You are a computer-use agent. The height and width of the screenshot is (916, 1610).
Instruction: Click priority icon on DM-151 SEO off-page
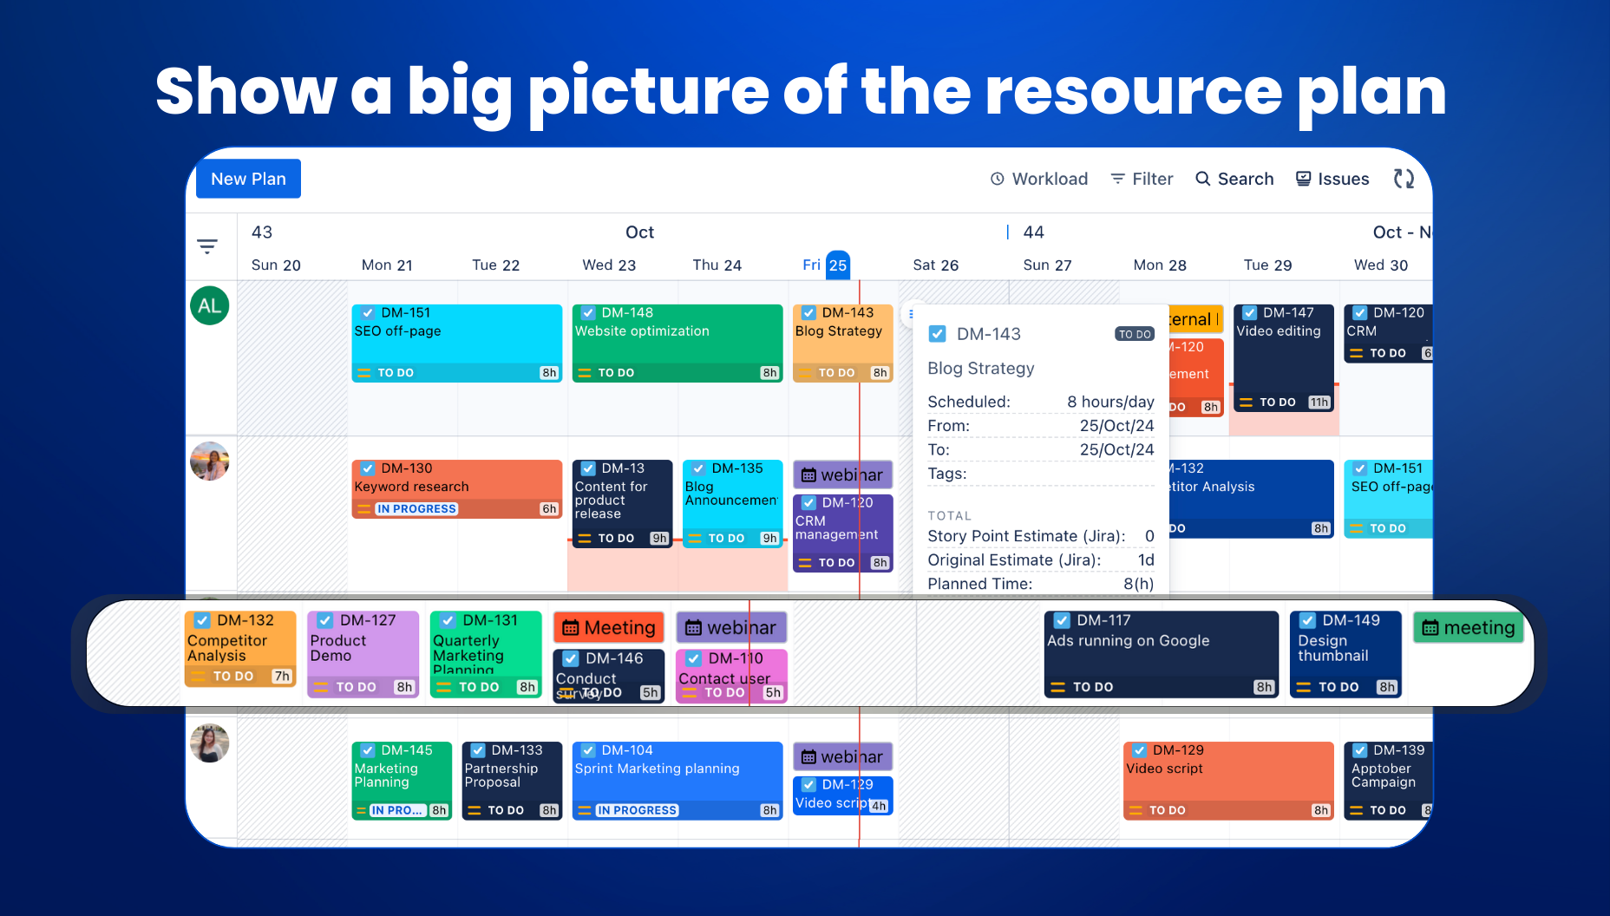click(364, 373)
